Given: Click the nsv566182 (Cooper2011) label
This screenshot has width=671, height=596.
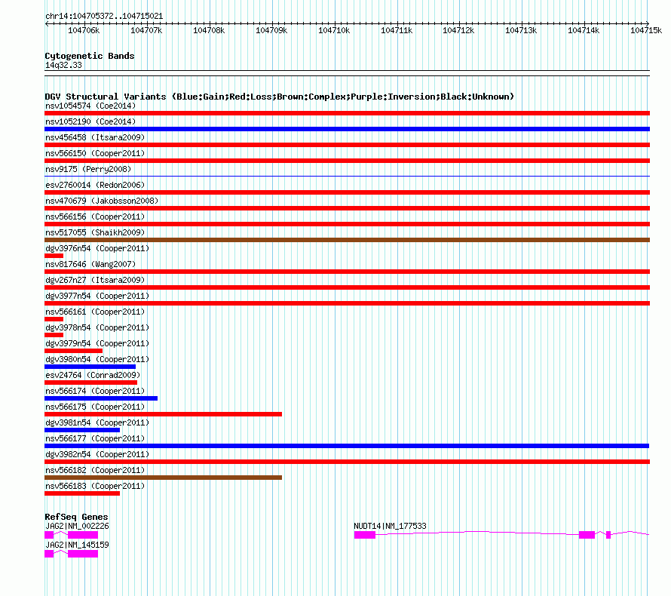Looking at the screenshot, I should pos(95,470).
